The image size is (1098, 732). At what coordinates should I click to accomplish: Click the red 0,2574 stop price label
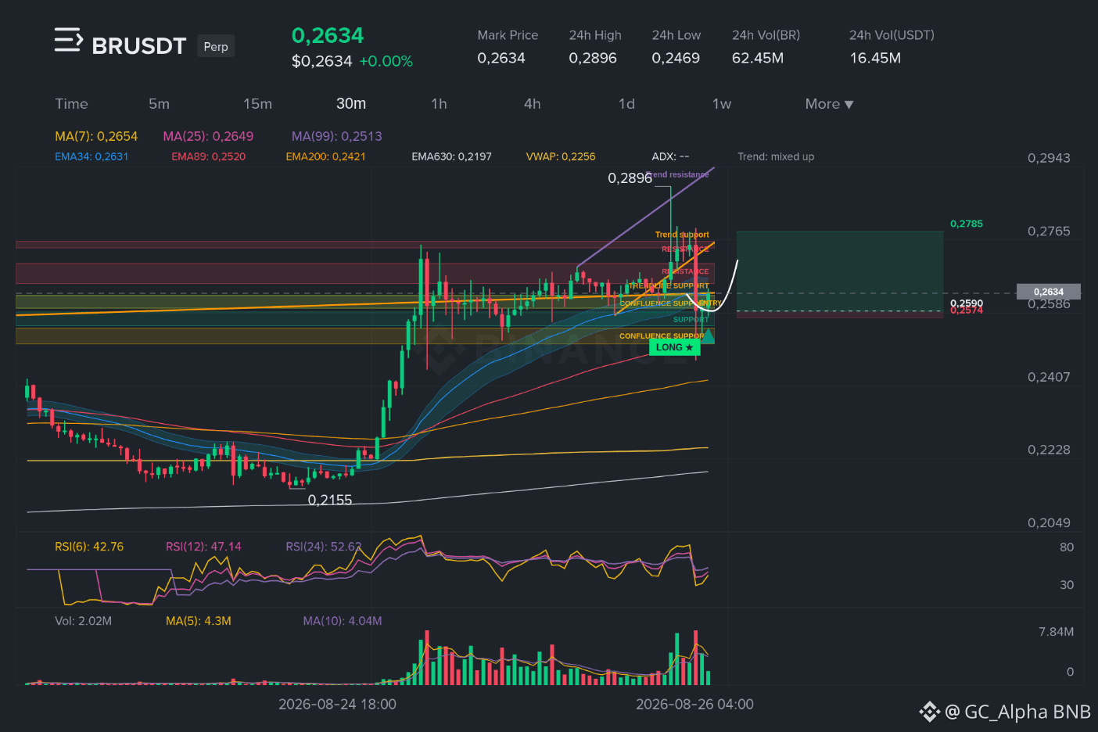[x=967, y=310]
